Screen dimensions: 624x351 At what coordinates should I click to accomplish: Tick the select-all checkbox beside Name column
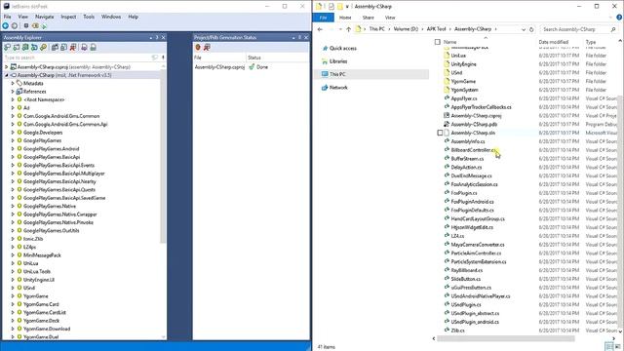tap(438, 42)
